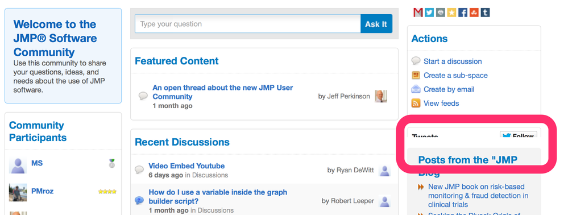Screen dimensions: 568x215
Task: Click the Posts from the JMP Blog heading
Action: (468, 166)
